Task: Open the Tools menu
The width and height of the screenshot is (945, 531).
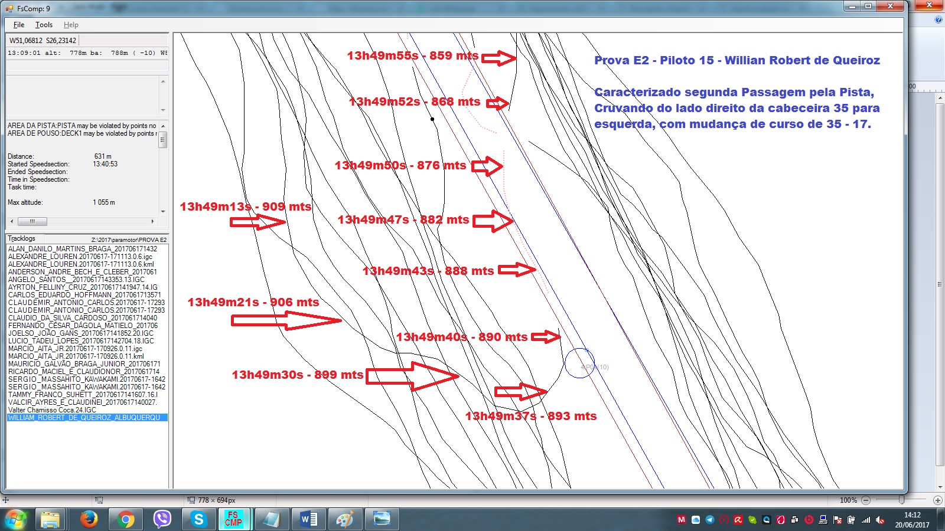Action: click(44, 25)
